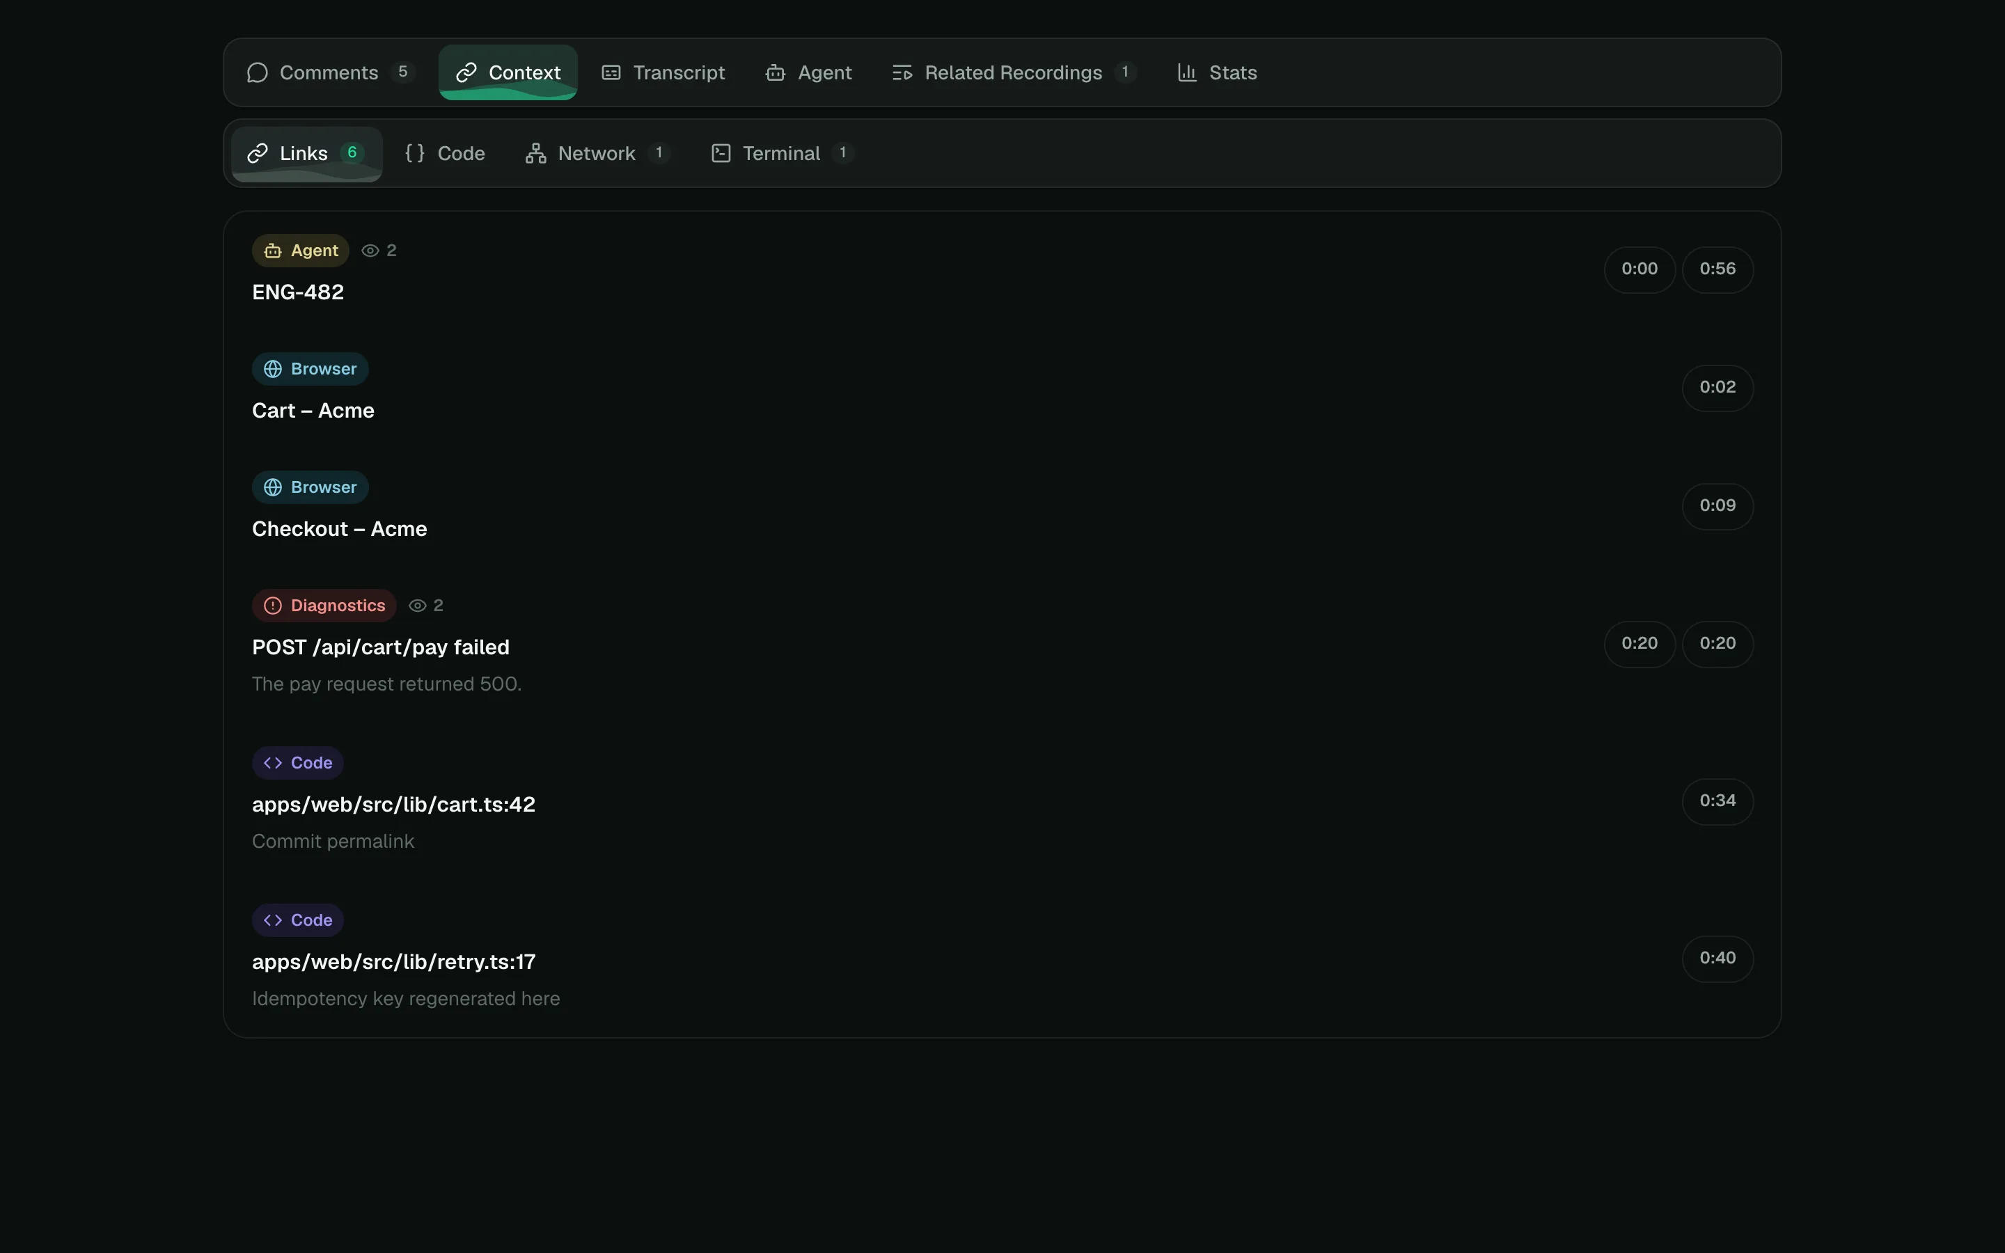Open the Agent tab in top bar

click(x=809, y=72)
